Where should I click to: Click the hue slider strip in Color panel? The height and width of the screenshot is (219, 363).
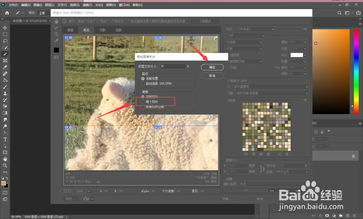pos(356,72)
